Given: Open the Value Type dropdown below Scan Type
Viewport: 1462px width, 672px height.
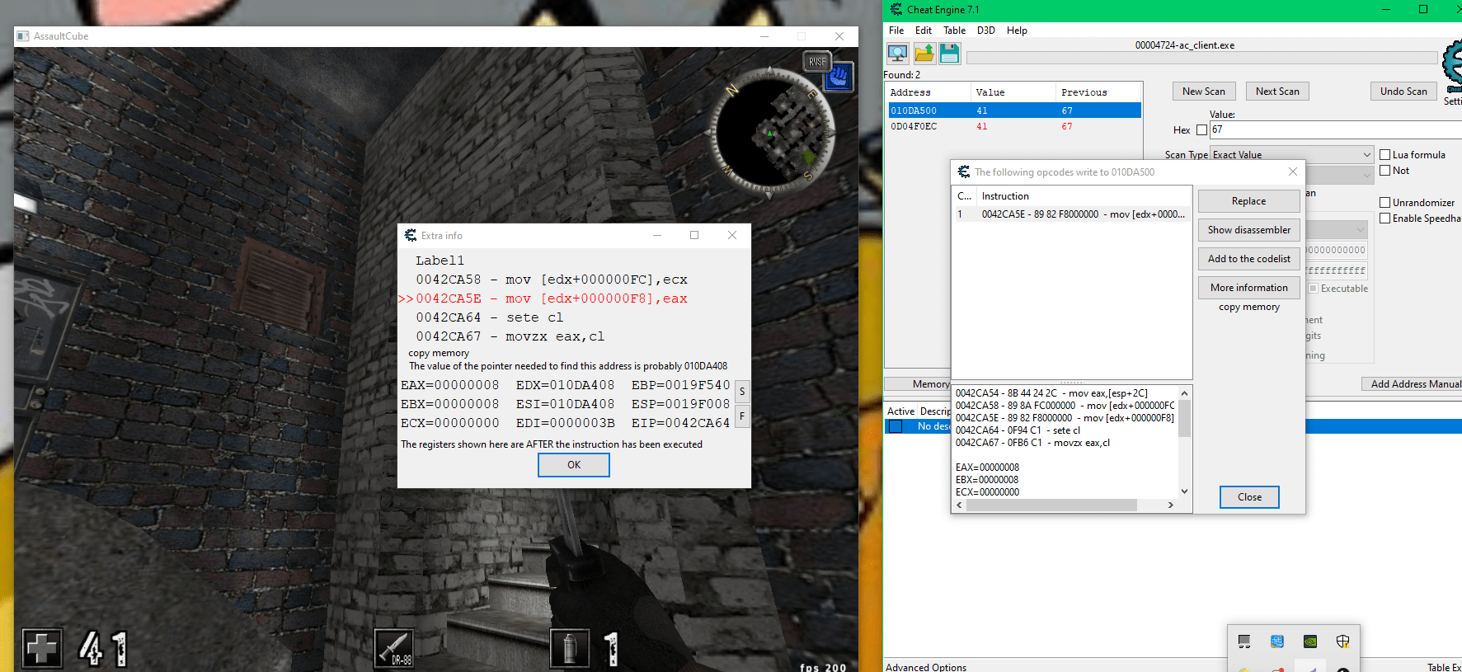Looking at the screenshot, I should 1340,174.
